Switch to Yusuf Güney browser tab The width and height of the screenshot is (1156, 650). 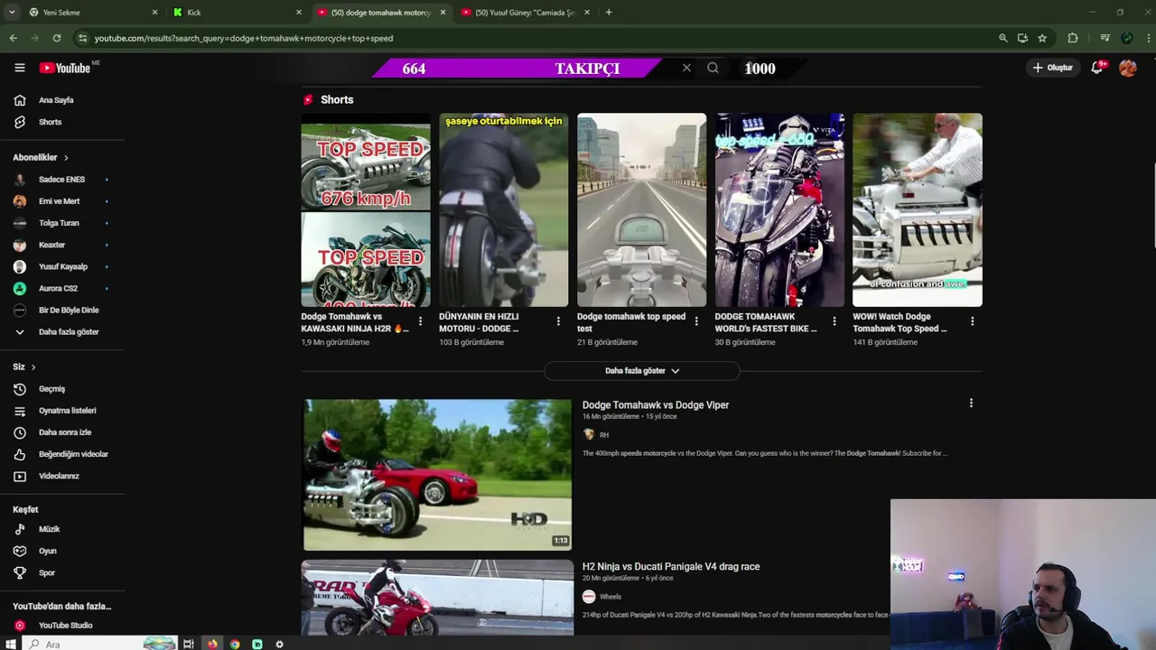524,13
